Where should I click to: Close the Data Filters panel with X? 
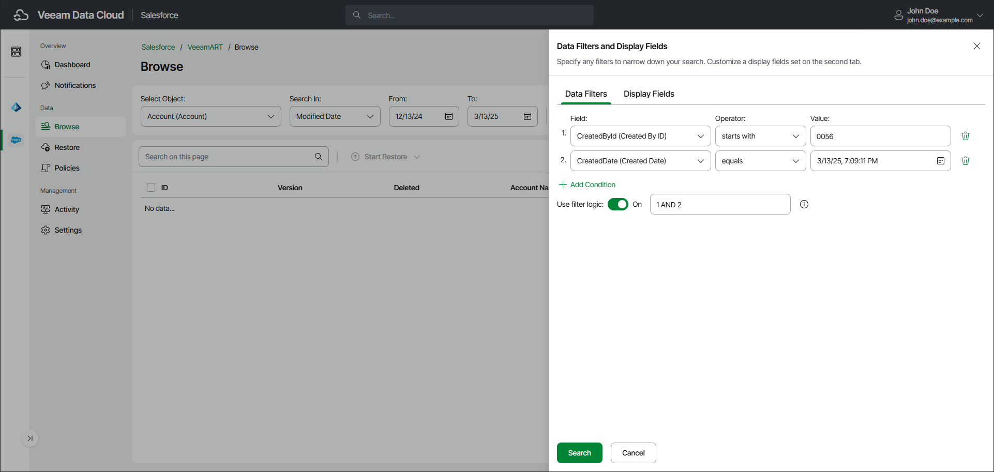[x=977, y=46]
